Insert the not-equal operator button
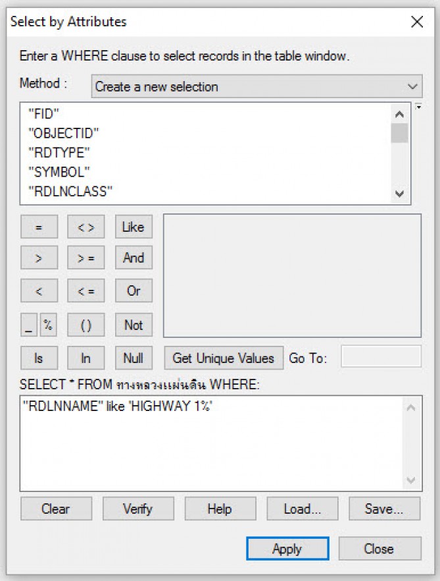Screen dimensions: 440x581 [x=86, y=227]
